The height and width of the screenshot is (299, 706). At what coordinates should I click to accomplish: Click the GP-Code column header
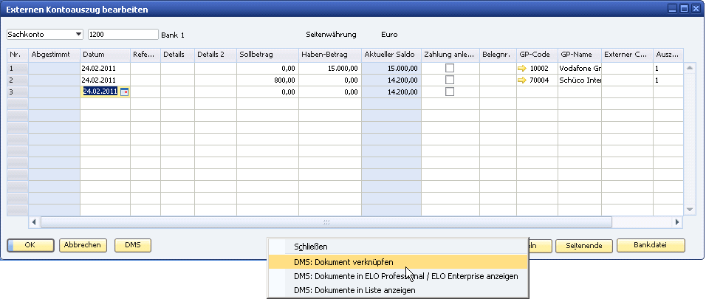537,55
